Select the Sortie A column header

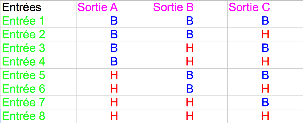(x=97, y=7)
